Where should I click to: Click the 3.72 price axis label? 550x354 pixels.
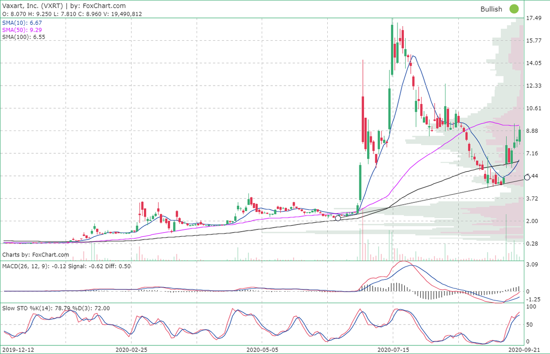click(x=533, y=198)
